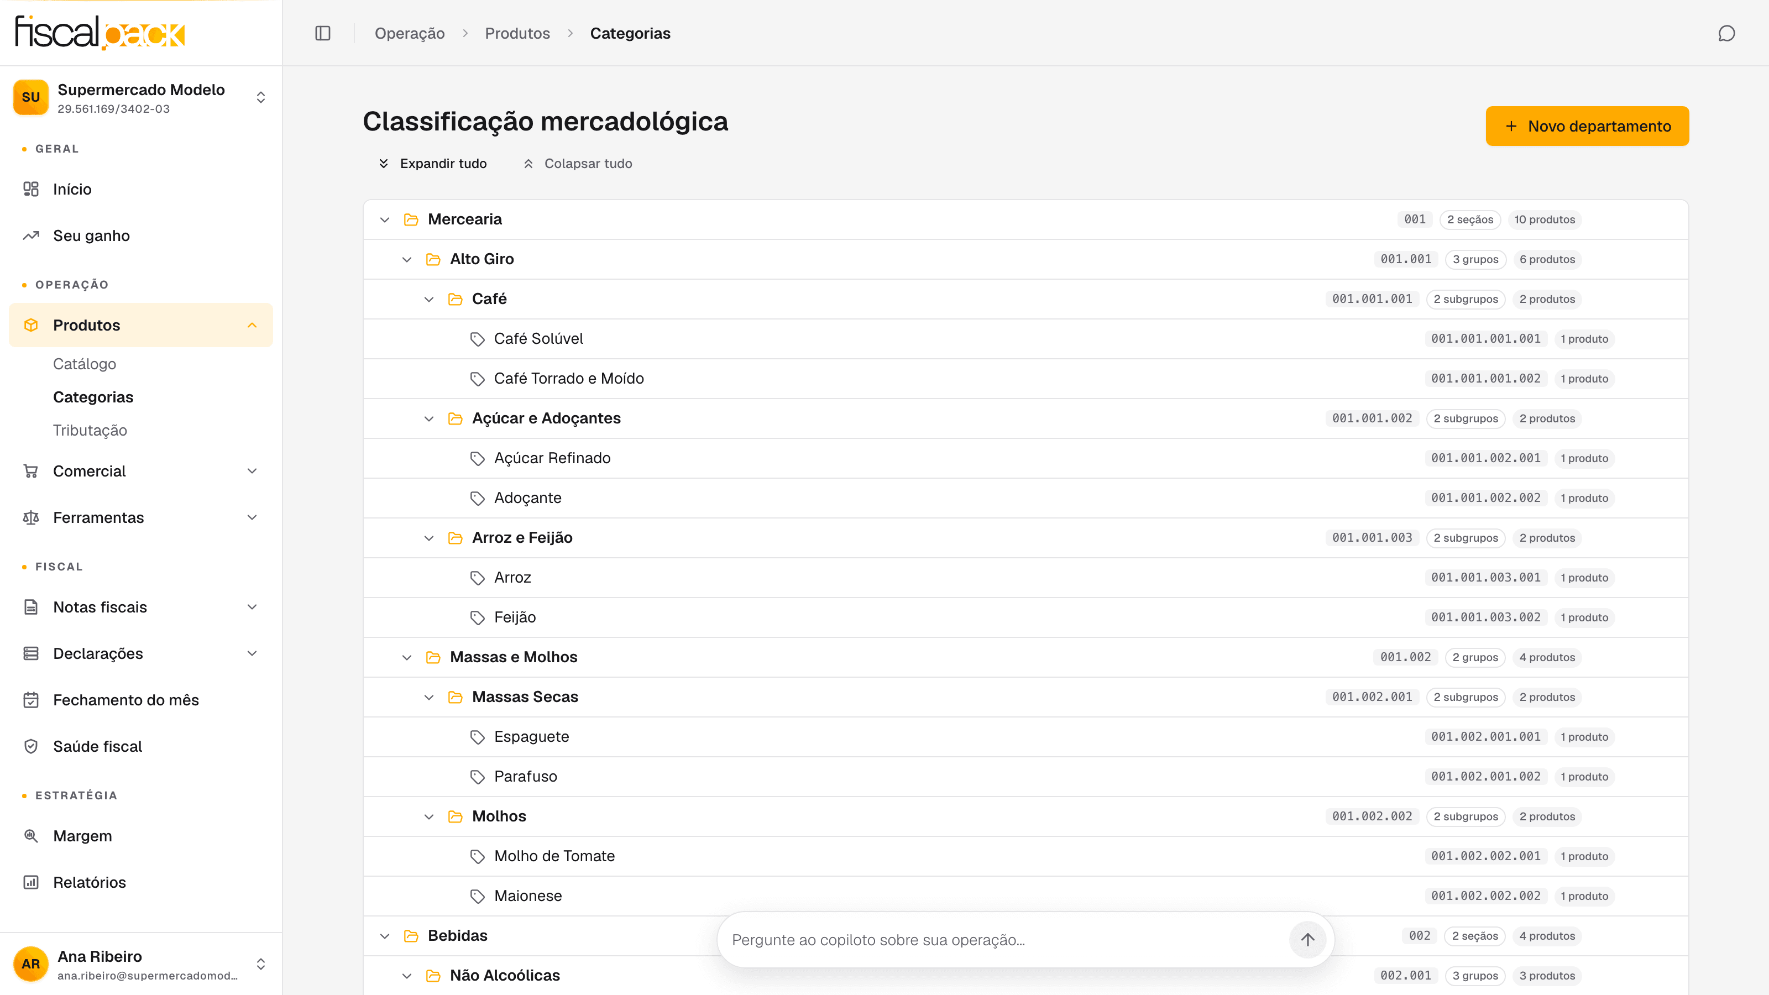The height and width of the screenshot is (995, 1769).
Task: Collapse the Açúcar e Adoçantes group
Action: (x=428, y=419)
